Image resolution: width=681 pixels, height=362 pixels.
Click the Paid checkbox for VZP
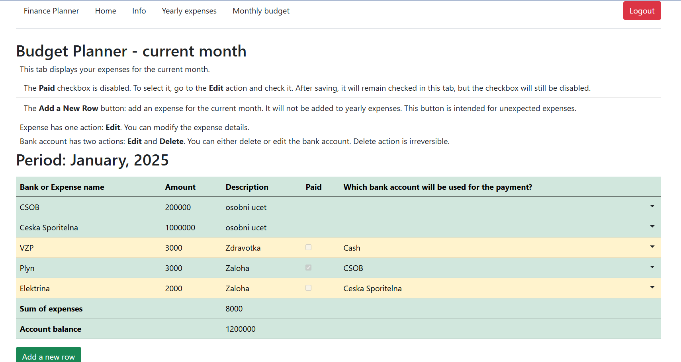[x=308, y=247]
